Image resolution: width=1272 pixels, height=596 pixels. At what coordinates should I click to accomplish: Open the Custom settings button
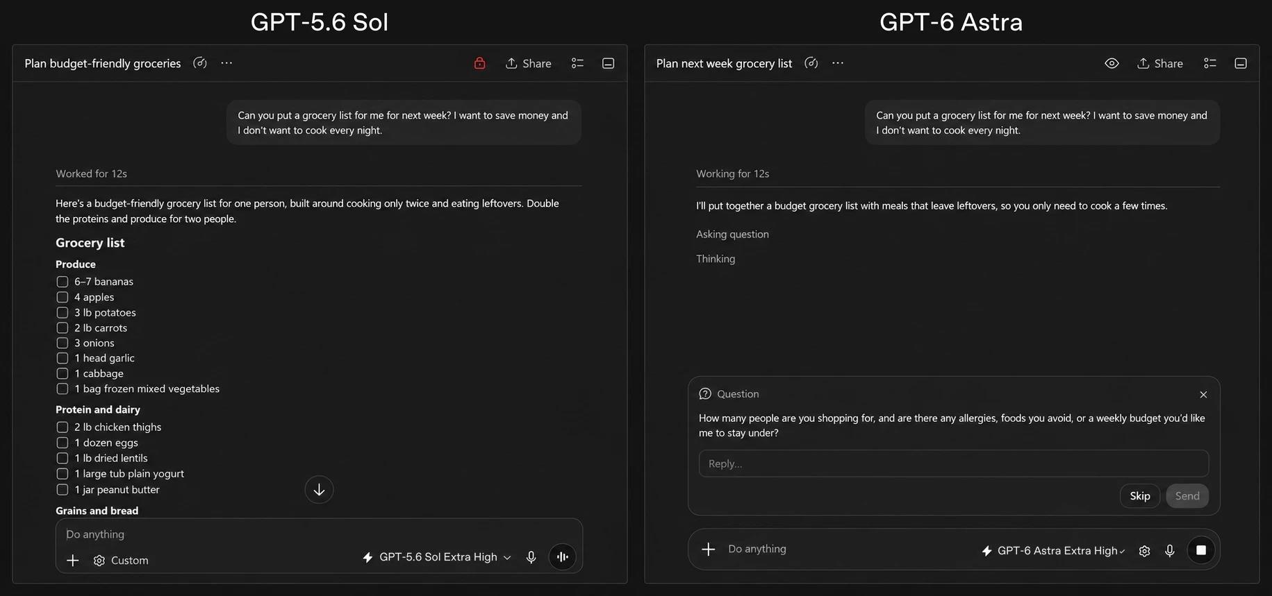[121, 560]
